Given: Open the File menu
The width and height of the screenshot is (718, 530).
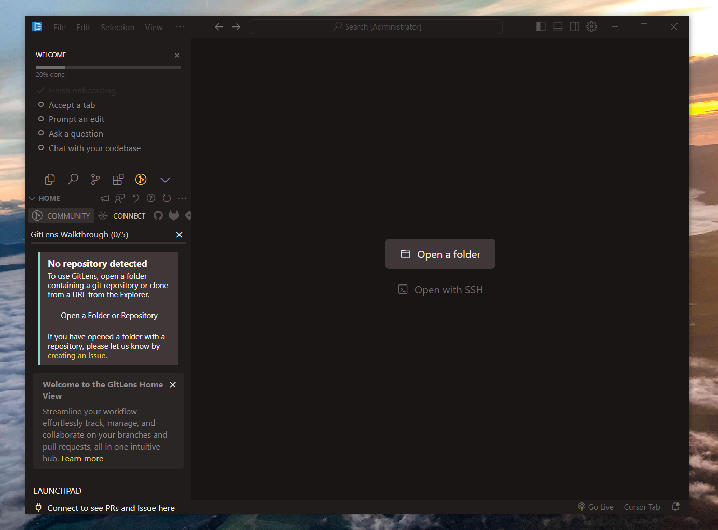Looking at the screenshot, I should click(60, 27).
